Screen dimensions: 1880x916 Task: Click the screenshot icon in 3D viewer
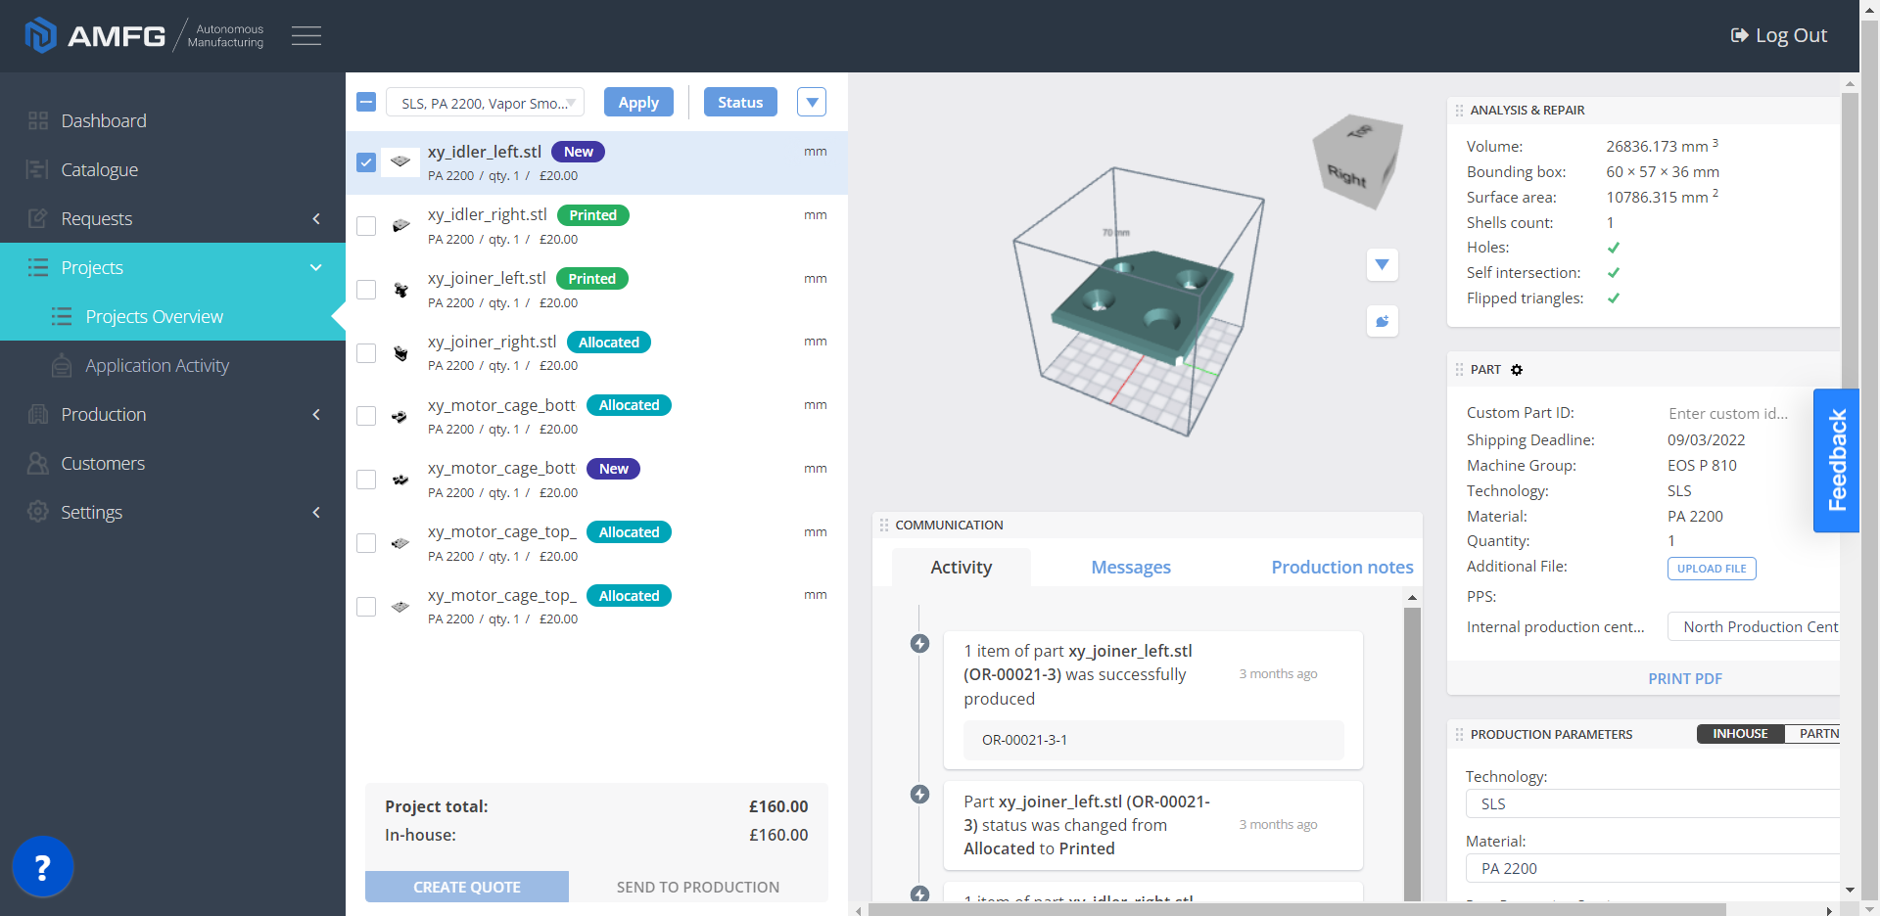pos(1382,321)
